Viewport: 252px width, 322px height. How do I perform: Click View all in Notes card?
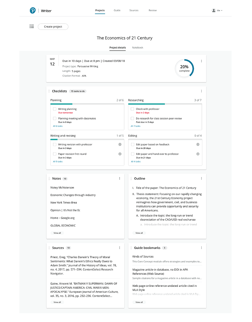(x=57, y=233)
